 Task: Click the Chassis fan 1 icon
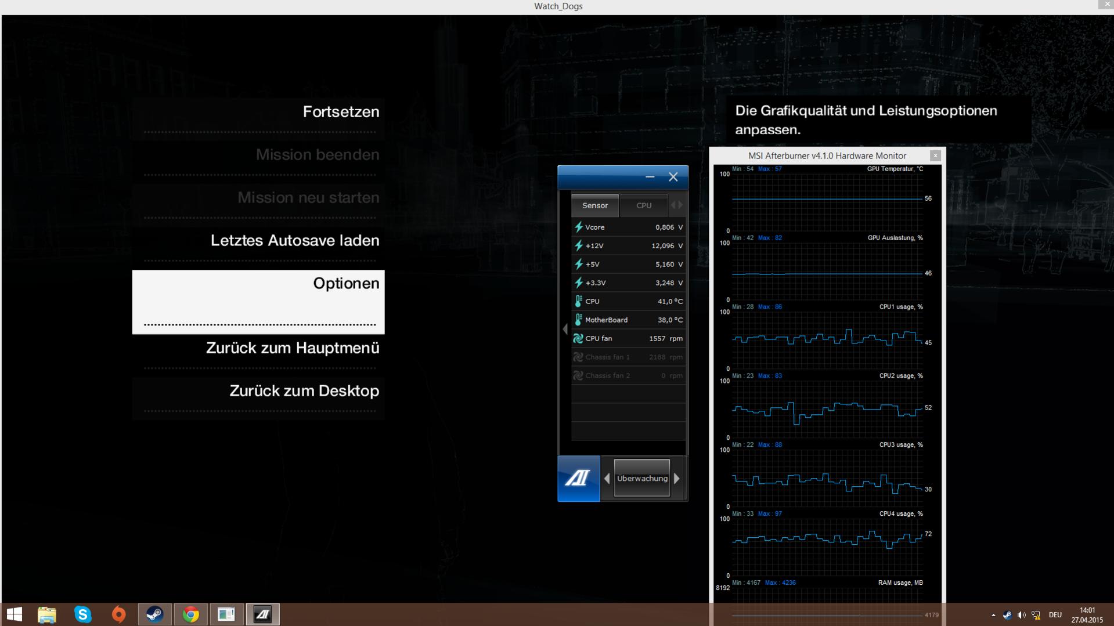click(578, 357)
